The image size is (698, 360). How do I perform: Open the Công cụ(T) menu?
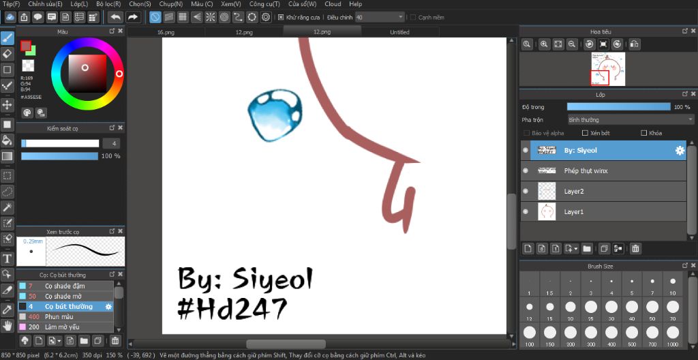click(264, 4)
